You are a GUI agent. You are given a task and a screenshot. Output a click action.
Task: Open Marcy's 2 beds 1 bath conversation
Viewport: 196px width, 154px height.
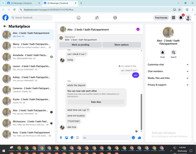click(x=27, y=46)
